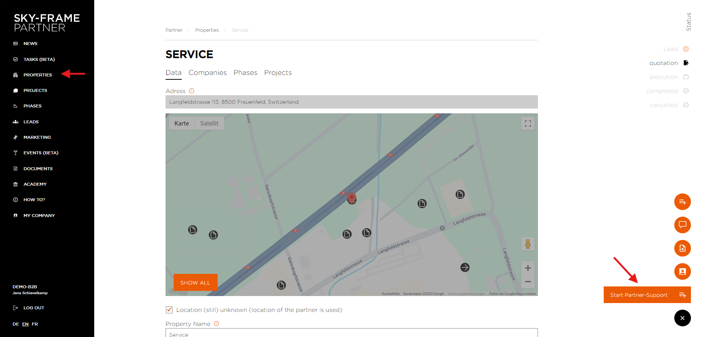Click the upload document floating button
This screenshot has width=702, height=337.
[682, 248]
